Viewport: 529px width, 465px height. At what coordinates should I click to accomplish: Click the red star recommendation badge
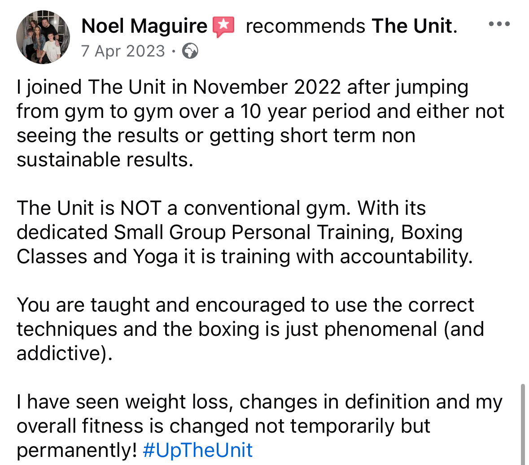coord(223,26)
